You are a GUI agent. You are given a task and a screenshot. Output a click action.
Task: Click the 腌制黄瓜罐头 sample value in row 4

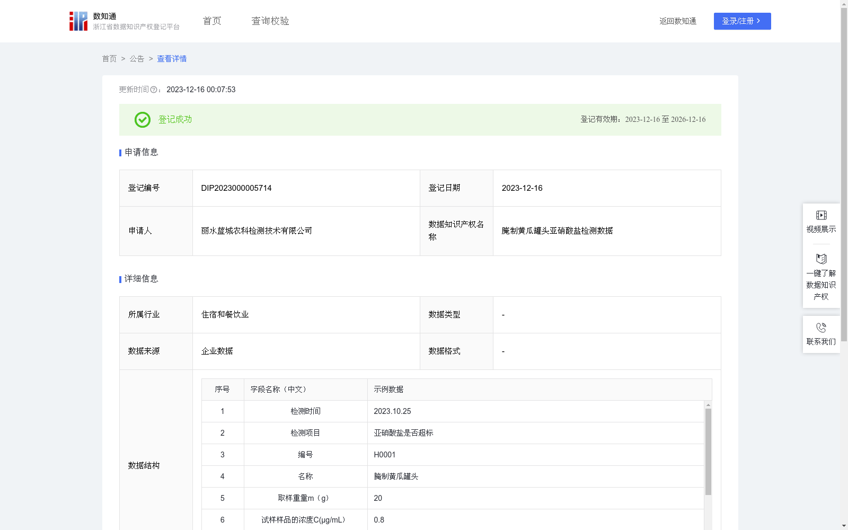396,476
